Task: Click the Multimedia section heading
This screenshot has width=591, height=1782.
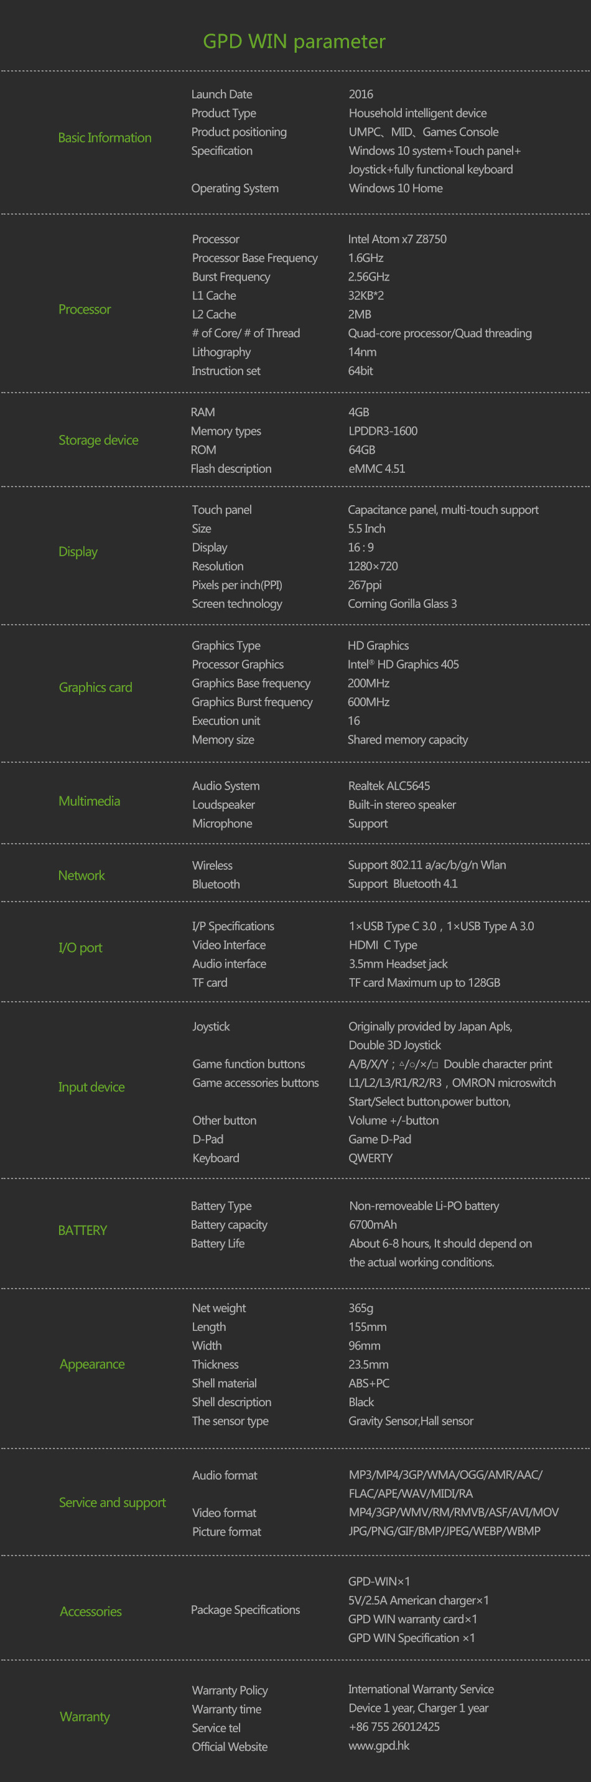Action: (90, 801)
